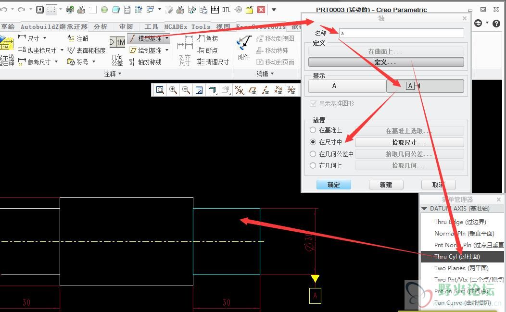Select the 在基准上 radio button
The height and width of the screenshot is (312, 506).
point(313,130)
